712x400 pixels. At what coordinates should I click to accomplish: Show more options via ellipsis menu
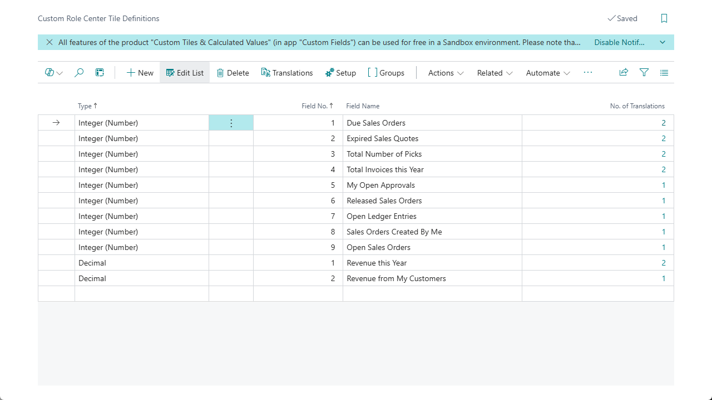pyautogui.click(x=588, y=73)
